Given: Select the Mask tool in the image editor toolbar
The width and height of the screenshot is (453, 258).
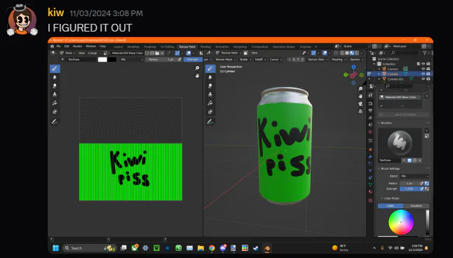Looking at the screenshot, I should point(55,111).
